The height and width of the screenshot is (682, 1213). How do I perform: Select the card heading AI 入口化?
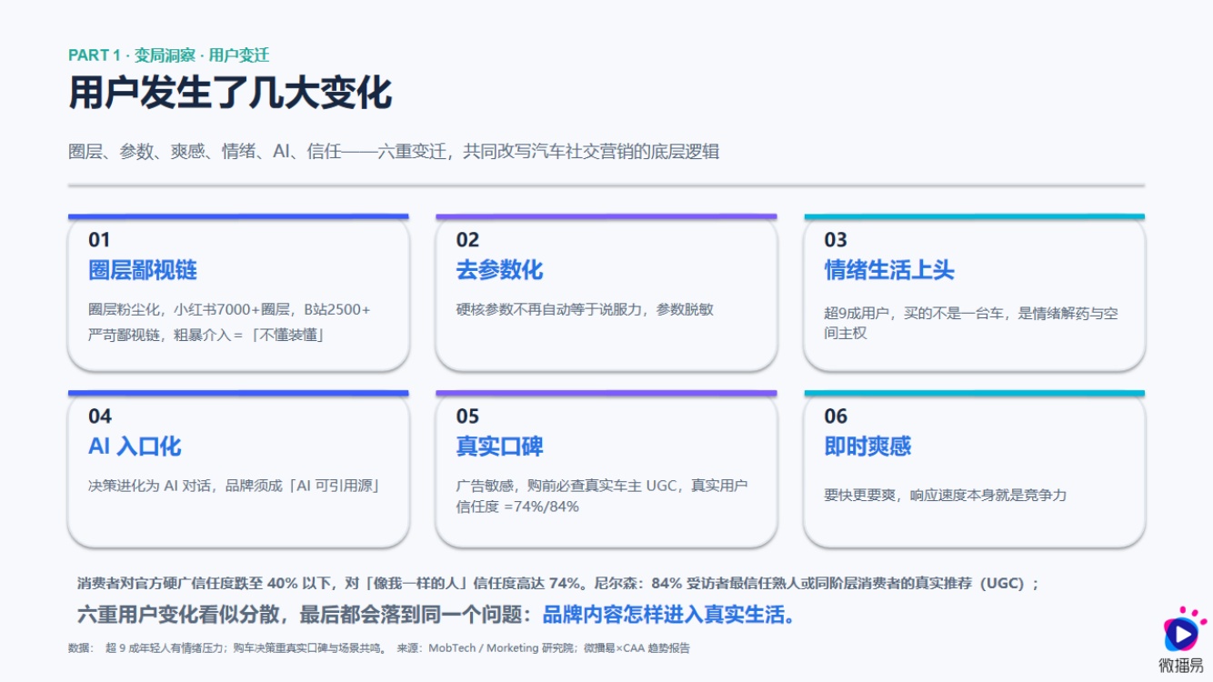(135, 446)
